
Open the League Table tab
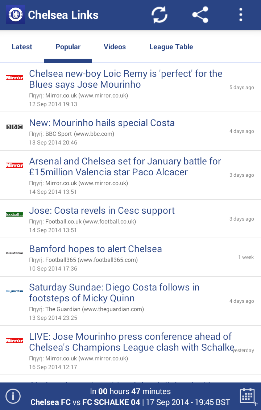click(171, 47)
